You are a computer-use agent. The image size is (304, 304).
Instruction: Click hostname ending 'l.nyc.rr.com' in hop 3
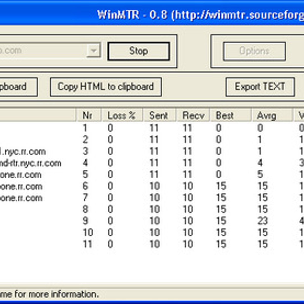[23, 152]
